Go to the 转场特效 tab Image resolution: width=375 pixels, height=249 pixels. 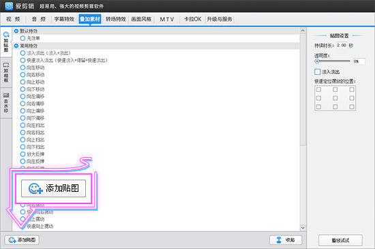(x=116, y=19)
